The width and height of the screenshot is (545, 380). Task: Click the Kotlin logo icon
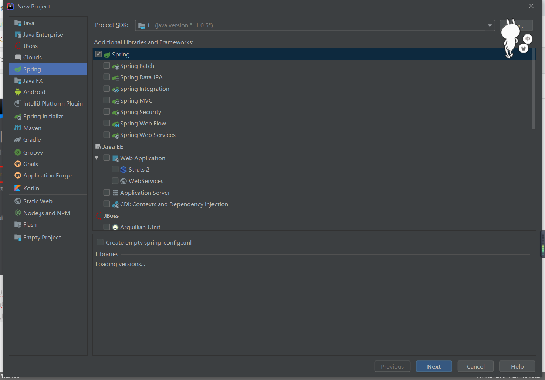[18, 188]
